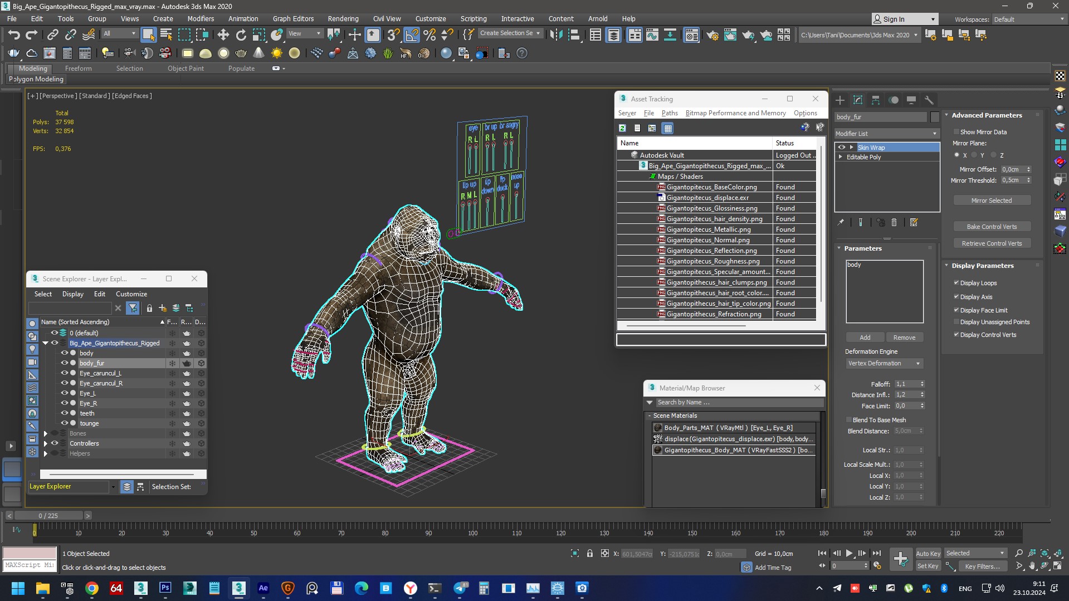
Task: Select Mirror Plane Y radio button
Action: pos(974,155)
